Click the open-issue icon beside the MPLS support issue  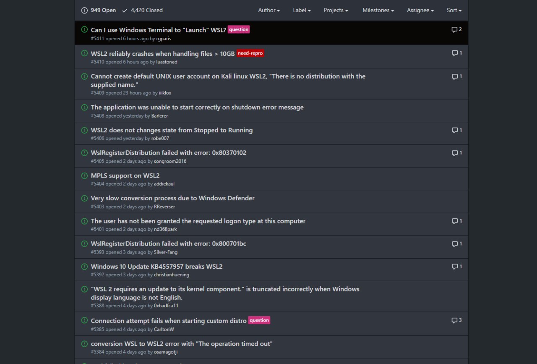pyautogui.click(x=84, y=175)
